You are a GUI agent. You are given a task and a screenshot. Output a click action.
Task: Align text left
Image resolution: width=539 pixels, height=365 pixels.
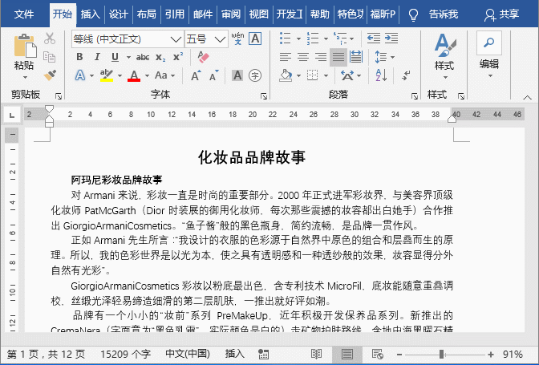pos(286,57)
